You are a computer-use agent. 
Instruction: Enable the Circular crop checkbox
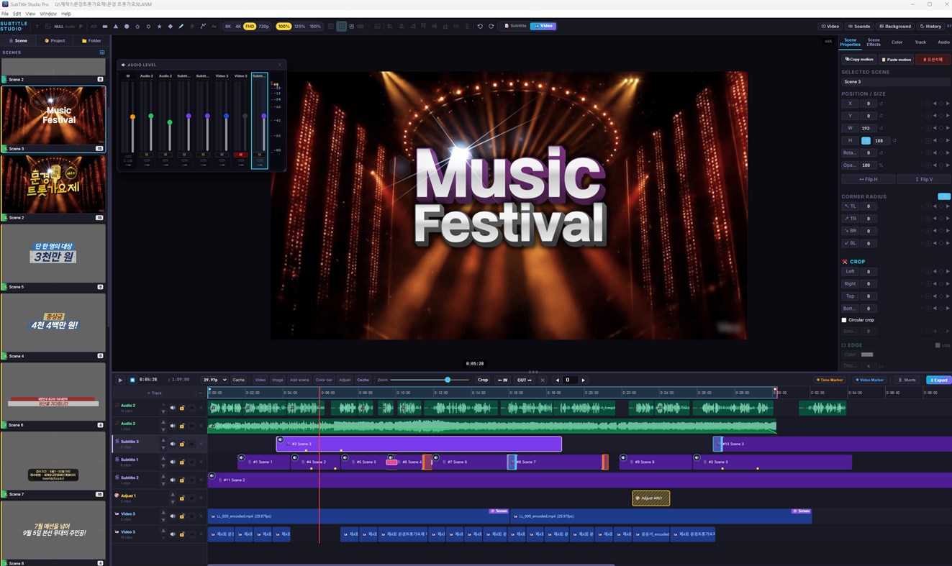click(x=844, y=320)
